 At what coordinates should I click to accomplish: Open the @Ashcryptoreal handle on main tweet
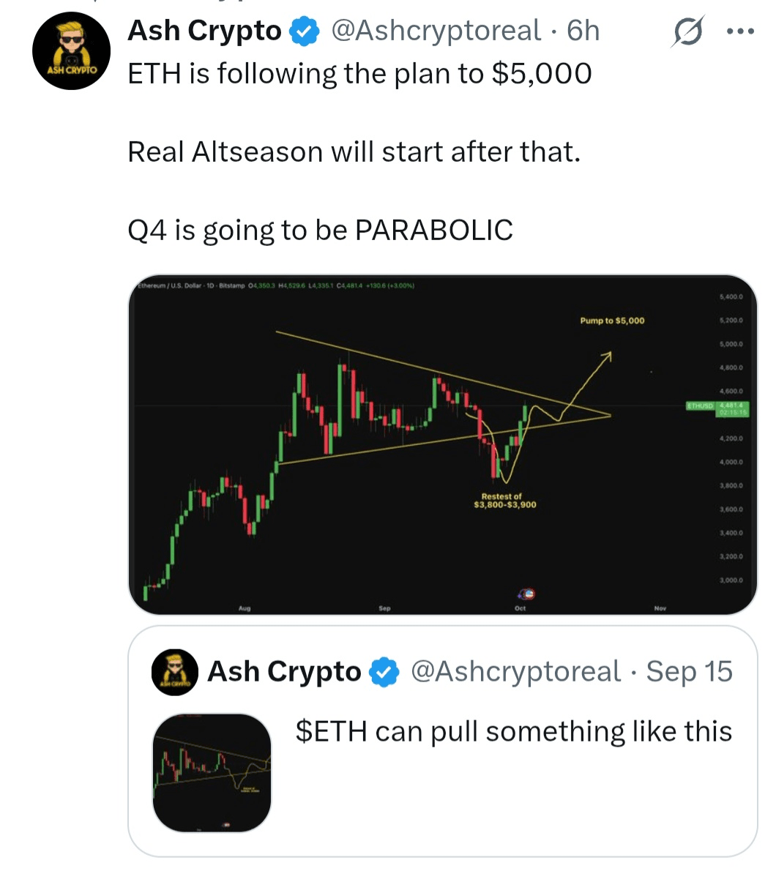[x=436, y=31]
